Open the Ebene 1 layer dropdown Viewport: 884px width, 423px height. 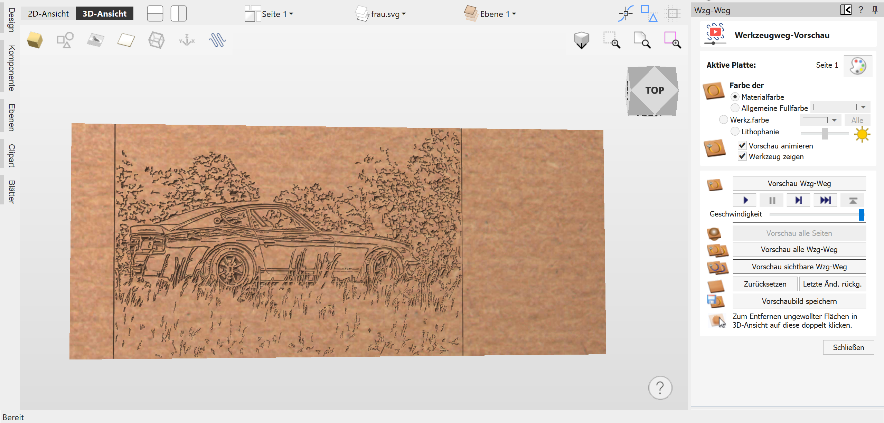pyautogui.click(x=490, y=14)
